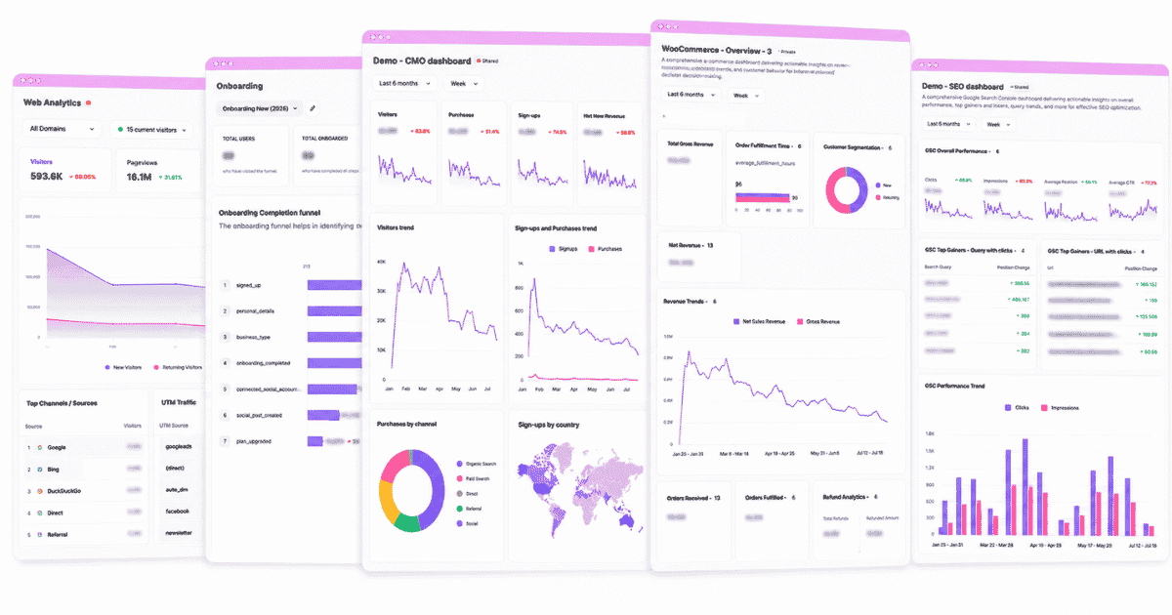Open GSC Overall Performance widget title

pyautogui.click(x=961, y=152)
